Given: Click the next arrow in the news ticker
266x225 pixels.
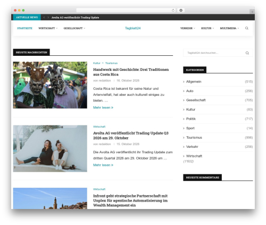Looking at the screenshot, I should pyautogui.click(x=48, y=18).
